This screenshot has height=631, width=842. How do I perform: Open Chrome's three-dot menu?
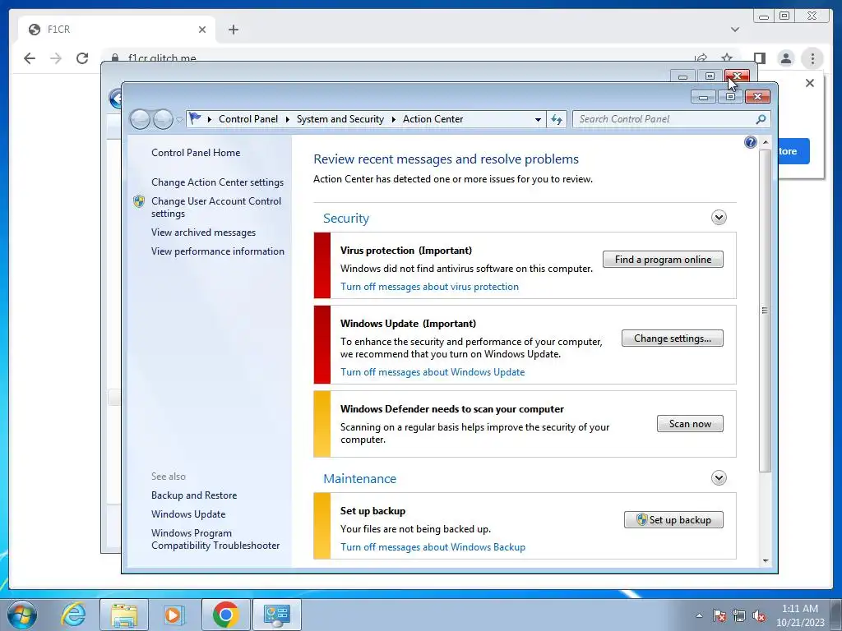812,58
